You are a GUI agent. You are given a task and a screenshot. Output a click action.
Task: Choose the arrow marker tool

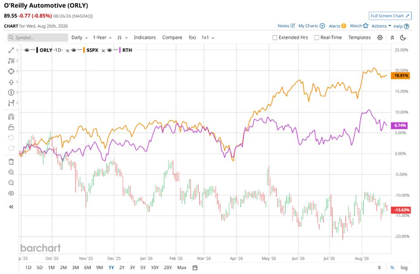click(11, 82)
